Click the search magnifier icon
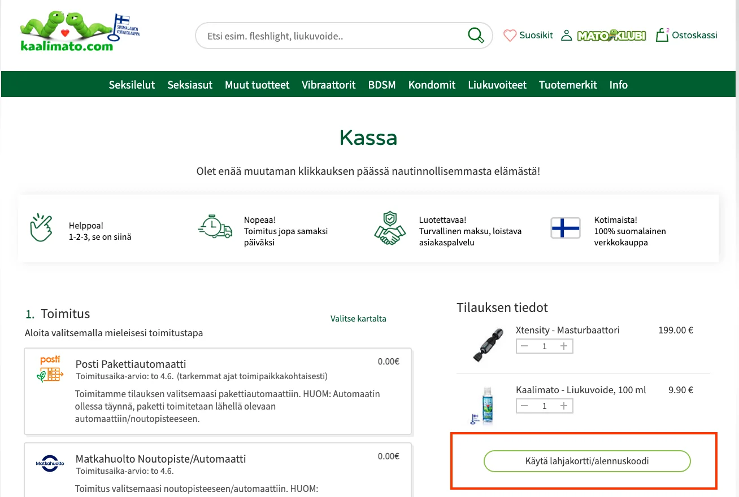 point(476,36)
